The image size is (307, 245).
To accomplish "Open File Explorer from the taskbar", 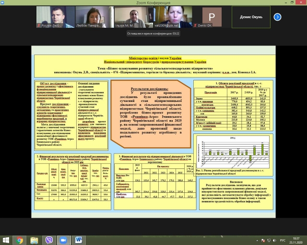I will pyautogui.click(x=34, y=240).
